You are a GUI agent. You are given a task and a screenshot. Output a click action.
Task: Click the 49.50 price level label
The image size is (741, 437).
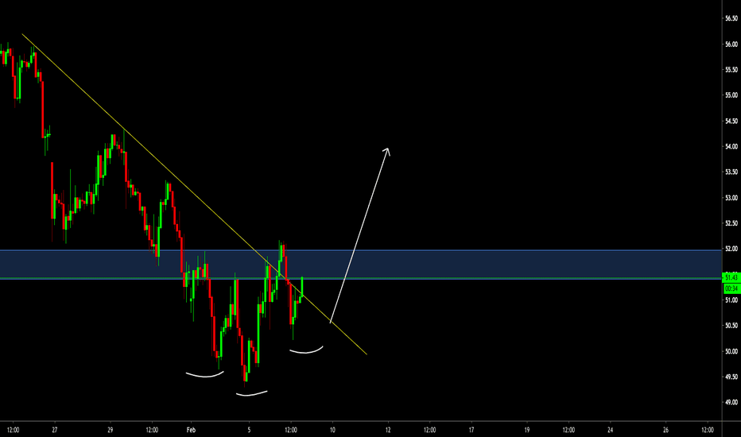pos(731,377)
